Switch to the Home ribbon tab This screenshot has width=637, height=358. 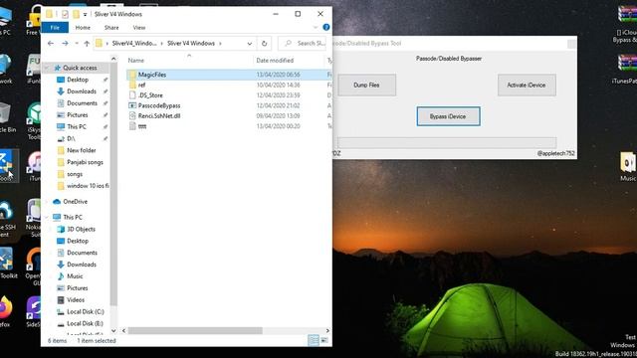click(x=83, y=28)
